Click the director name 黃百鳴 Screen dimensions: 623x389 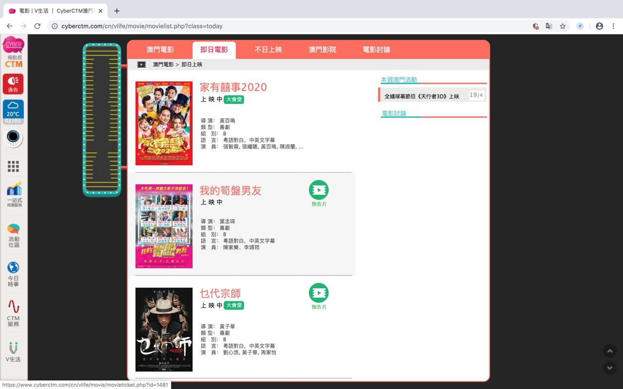pyautogui.click(x=227, y=121)
